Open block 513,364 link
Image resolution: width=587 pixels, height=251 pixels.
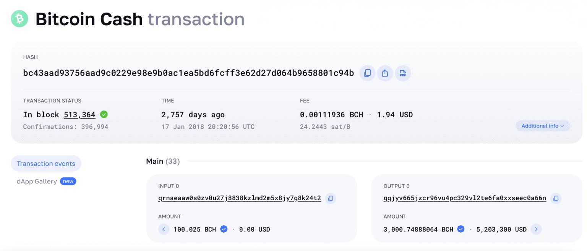[x=79, y=115]
